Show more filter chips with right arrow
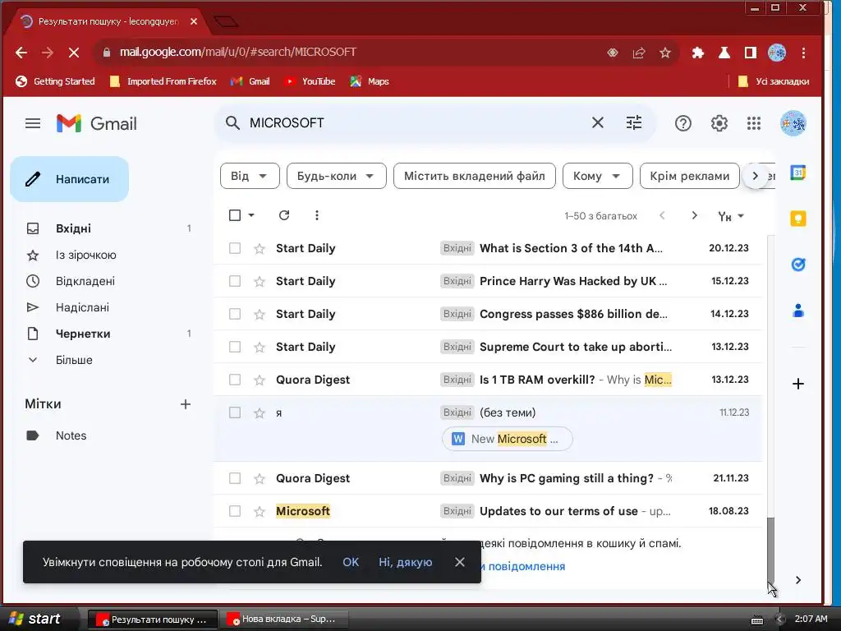The width and height of the screenshot is (841, 631). pos(756,176)
